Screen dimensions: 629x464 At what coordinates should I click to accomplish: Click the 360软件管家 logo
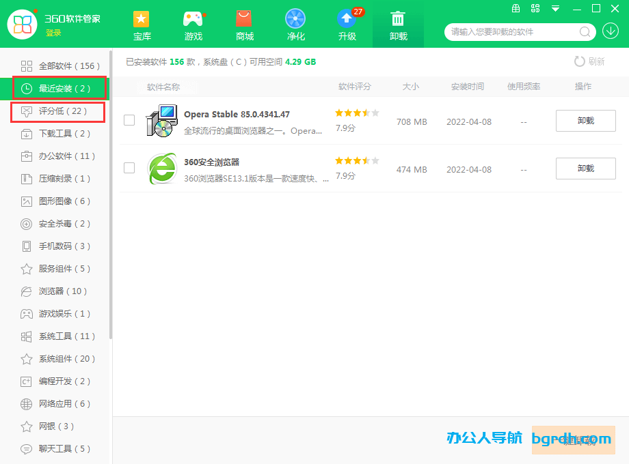pos(23,25)
